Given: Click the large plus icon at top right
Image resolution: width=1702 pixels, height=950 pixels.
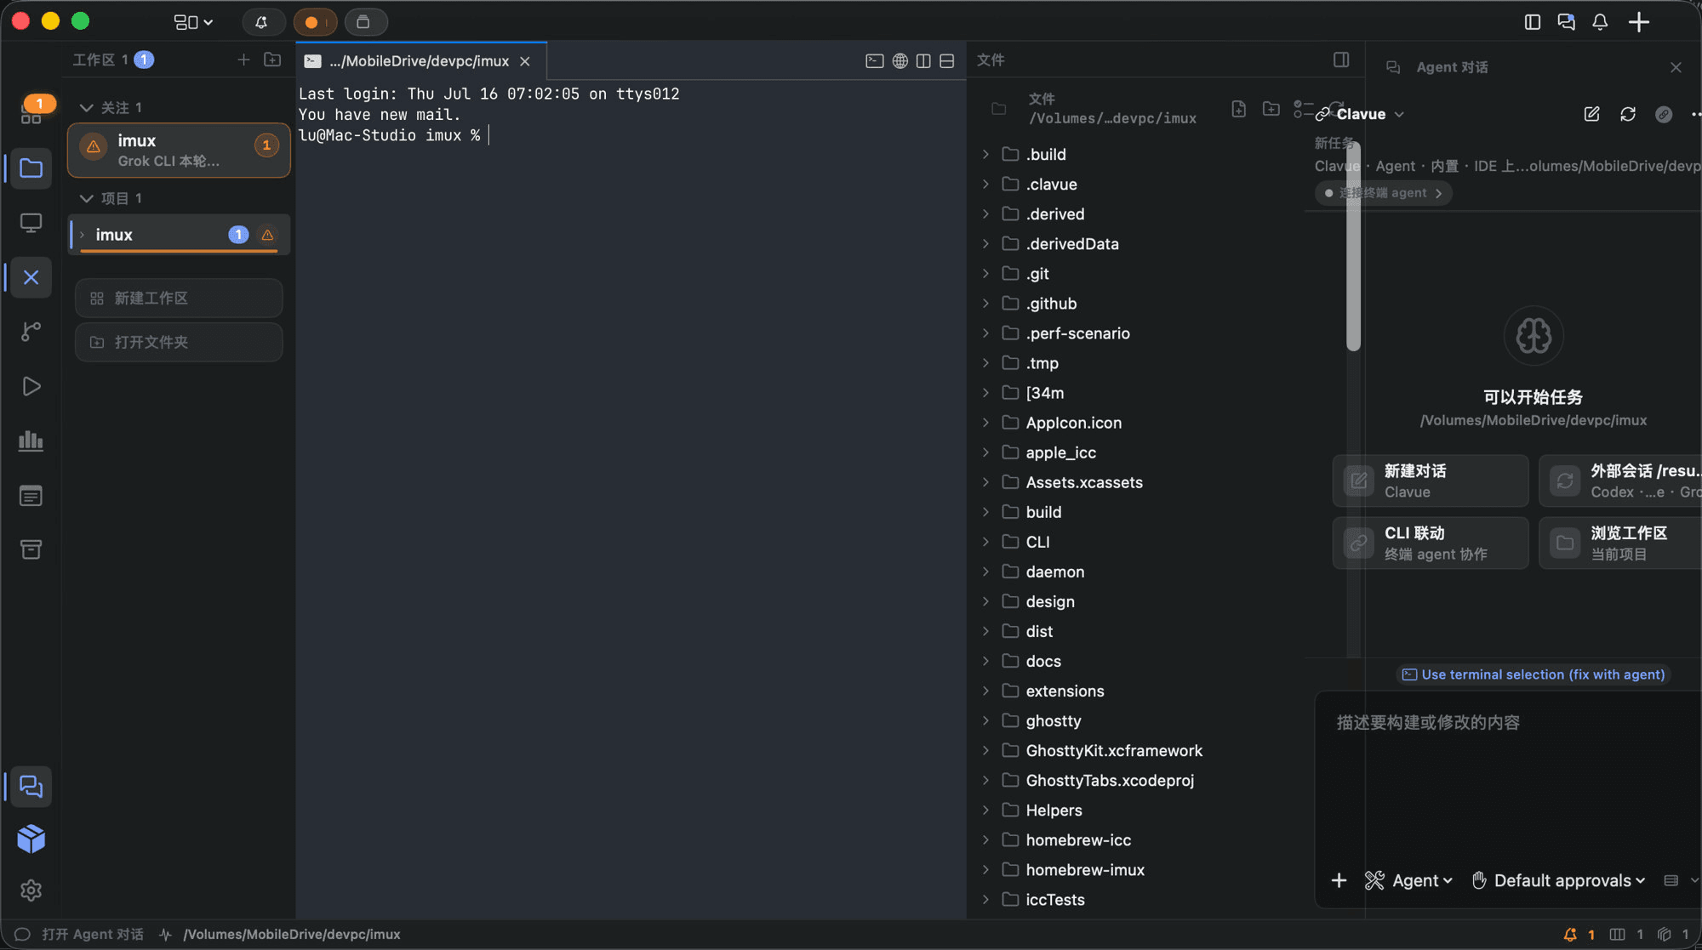Looking at the screenshot, I should coord(1639,22).
